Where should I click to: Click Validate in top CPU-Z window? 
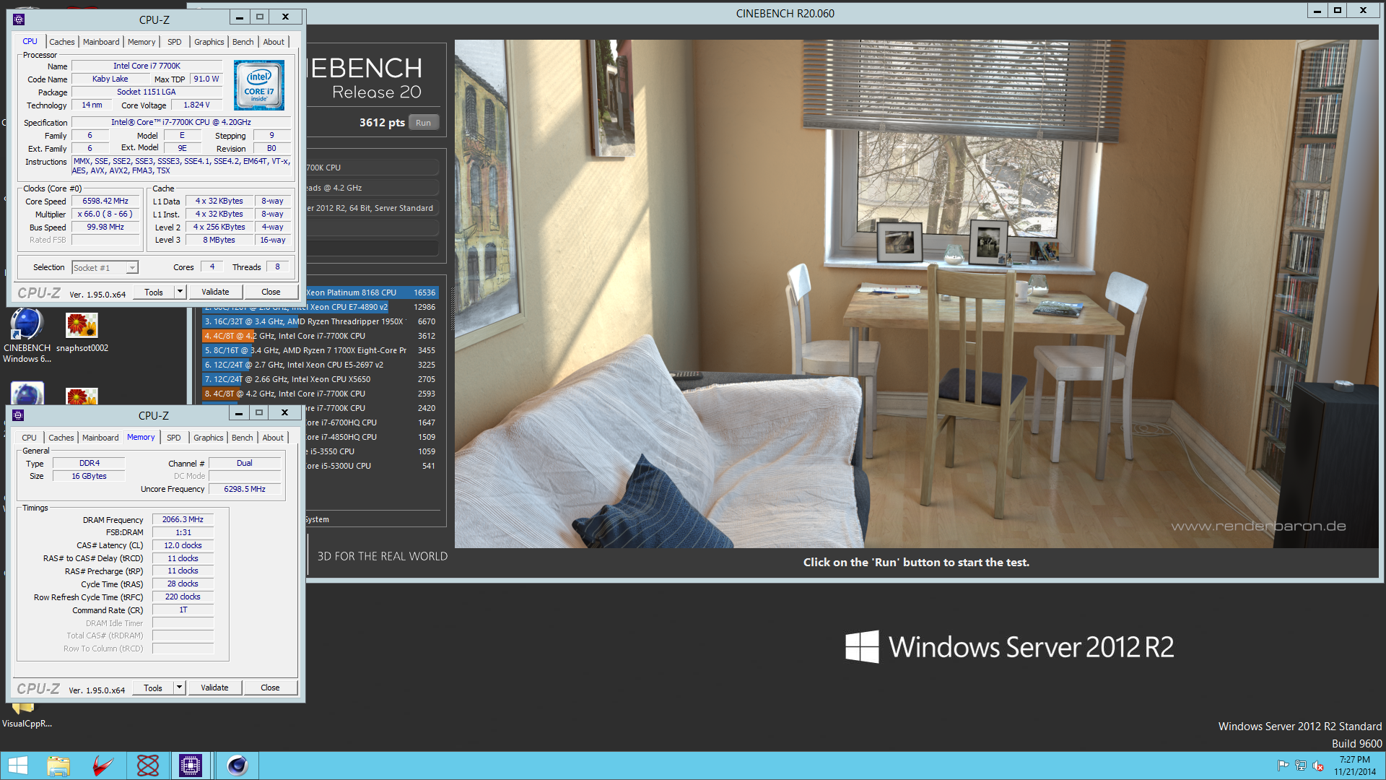[215, 292]
